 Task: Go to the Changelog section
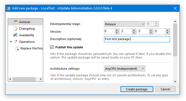pyautogui.click(x=27, y=29)
